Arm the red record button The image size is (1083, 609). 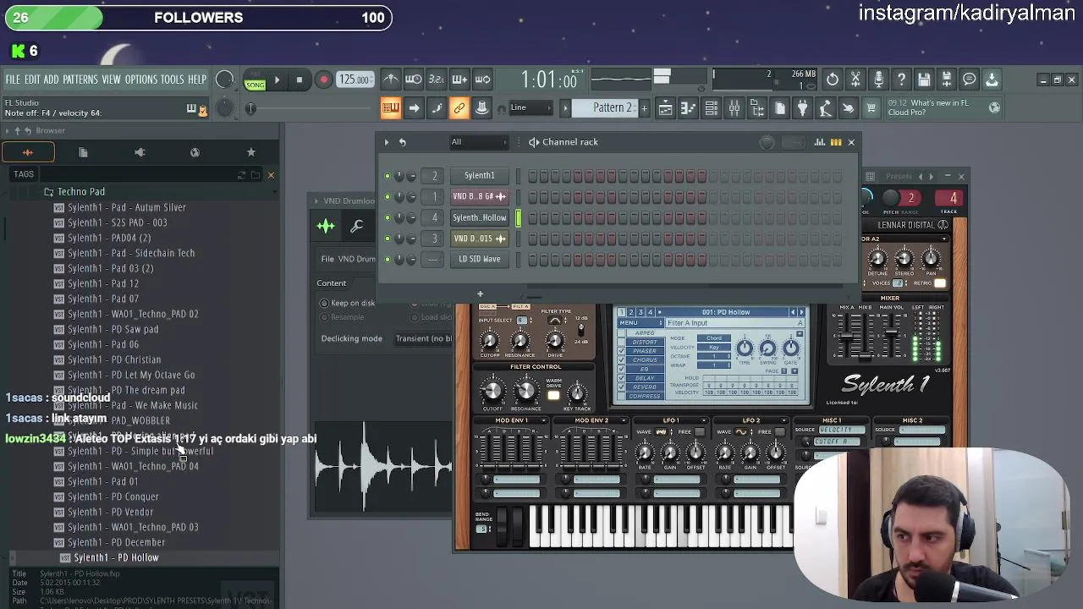point(323,80)
